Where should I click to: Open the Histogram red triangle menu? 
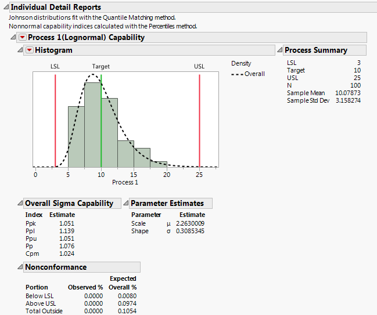click(x=29, y=50)
